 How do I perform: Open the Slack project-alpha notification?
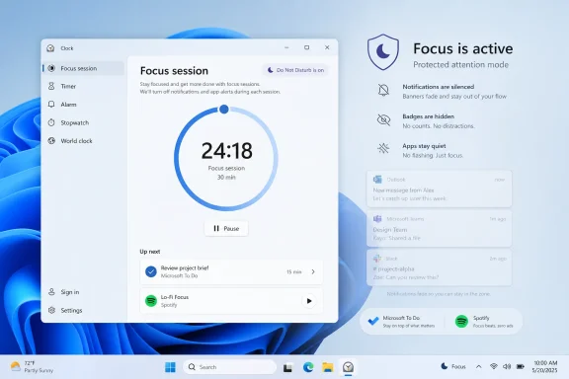coord(439,267)
